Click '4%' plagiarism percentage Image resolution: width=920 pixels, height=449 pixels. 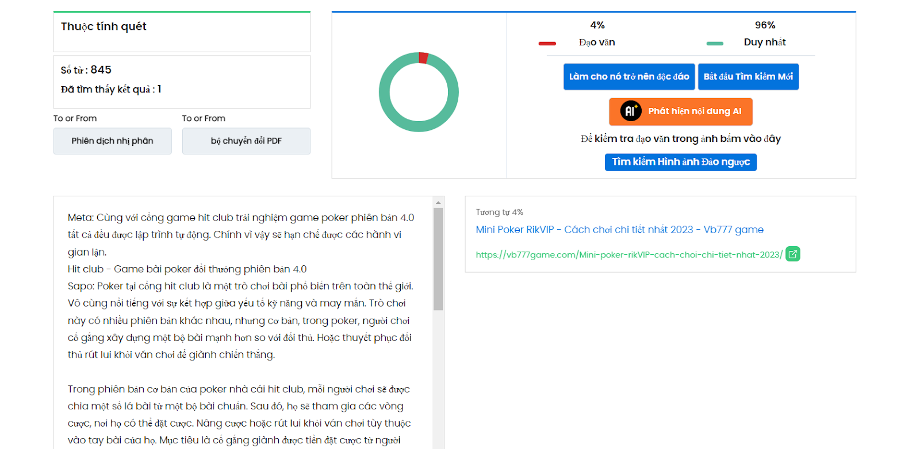coord(597,25)
